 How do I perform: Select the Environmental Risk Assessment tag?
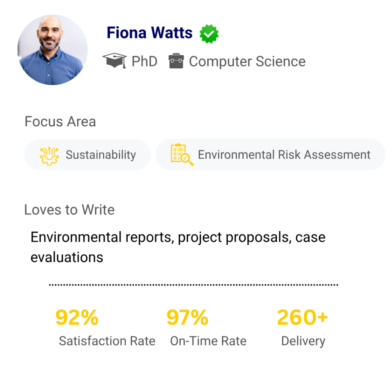click(x=271, y=155)
